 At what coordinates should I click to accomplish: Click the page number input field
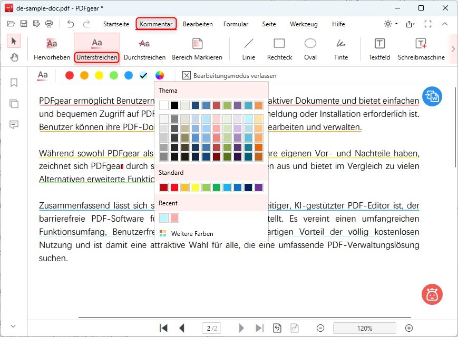[x=212, y=328]
